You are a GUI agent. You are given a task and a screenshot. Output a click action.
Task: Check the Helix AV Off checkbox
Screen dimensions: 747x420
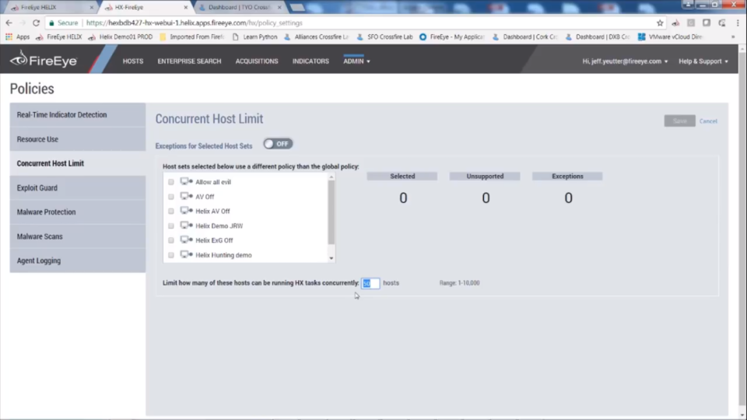(x=171, y=211)
